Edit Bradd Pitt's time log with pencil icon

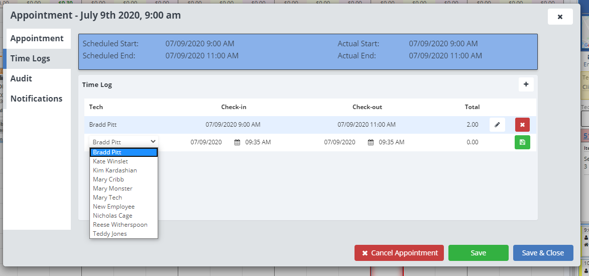(497, 125)
